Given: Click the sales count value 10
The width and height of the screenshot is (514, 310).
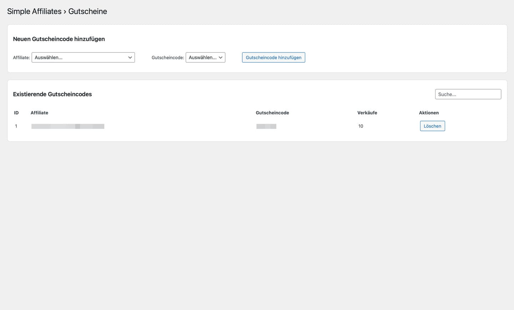Looking at the screenshot, I should (x=361, y=126).
